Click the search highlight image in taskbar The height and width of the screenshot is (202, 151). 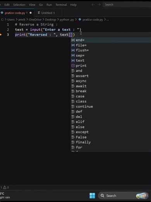click(x=142, y=195)
